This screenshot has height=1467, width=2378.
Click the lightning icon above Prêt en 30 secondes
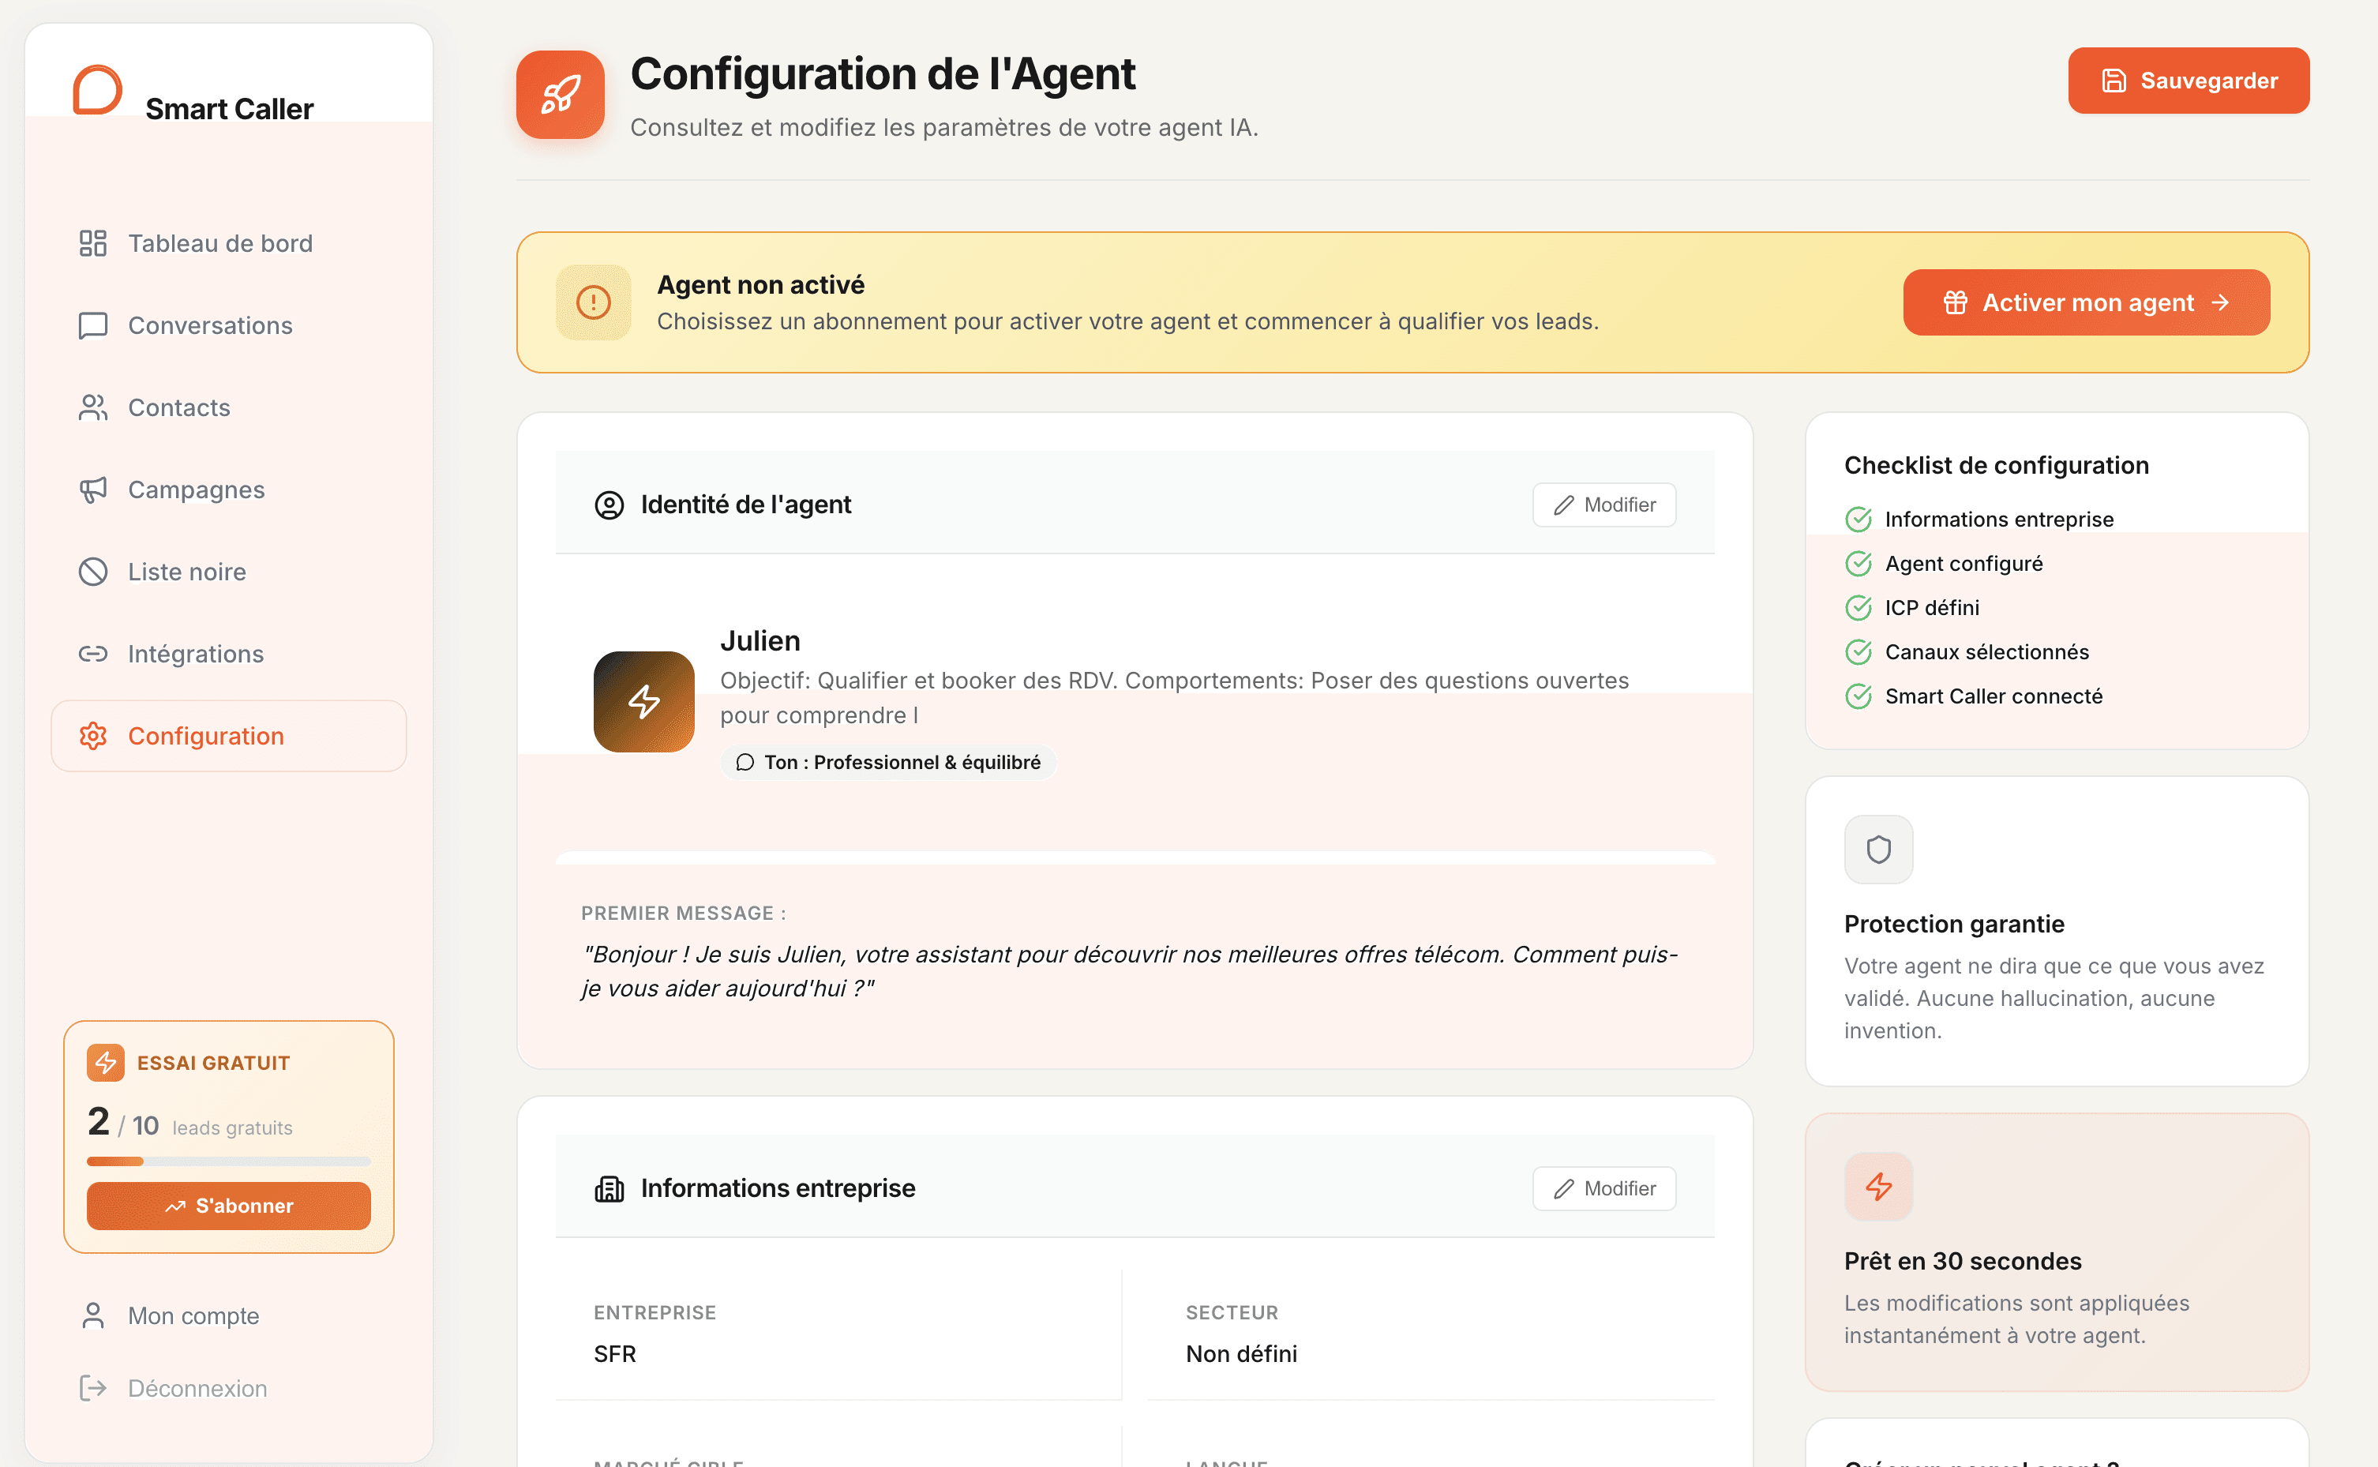pyautogui.click(x=1877, y=1186)
